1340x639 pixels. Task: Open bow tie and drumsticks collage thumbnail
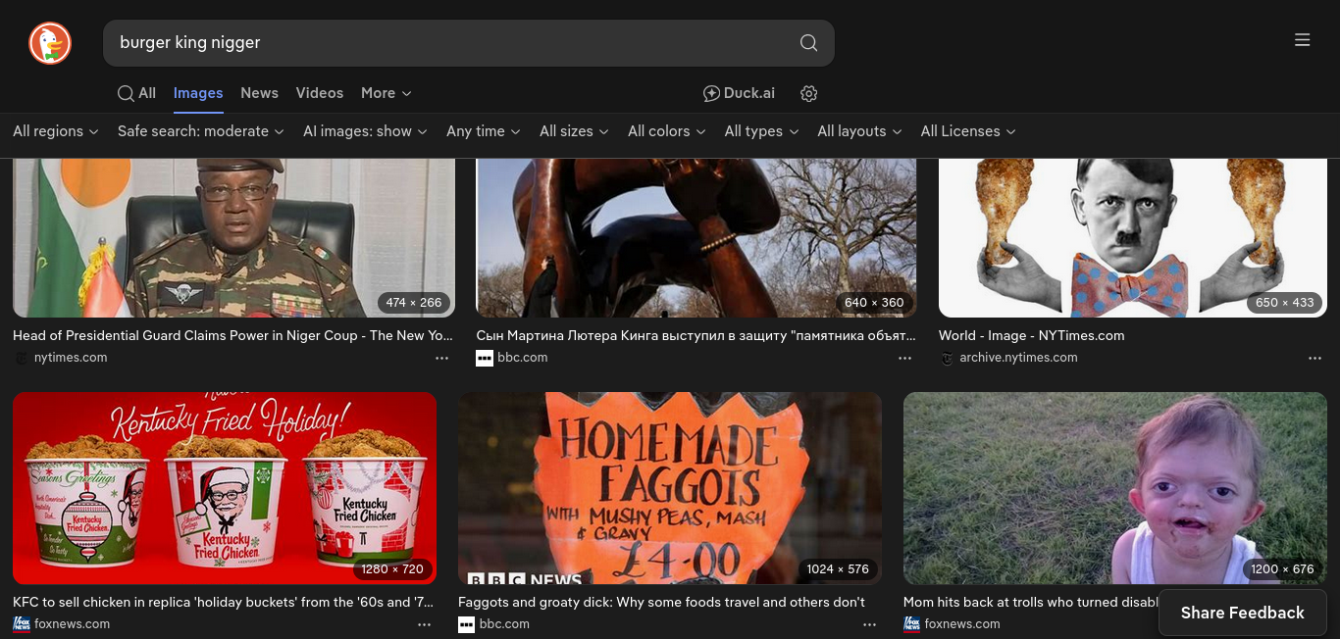click(x=1133, y=238)
